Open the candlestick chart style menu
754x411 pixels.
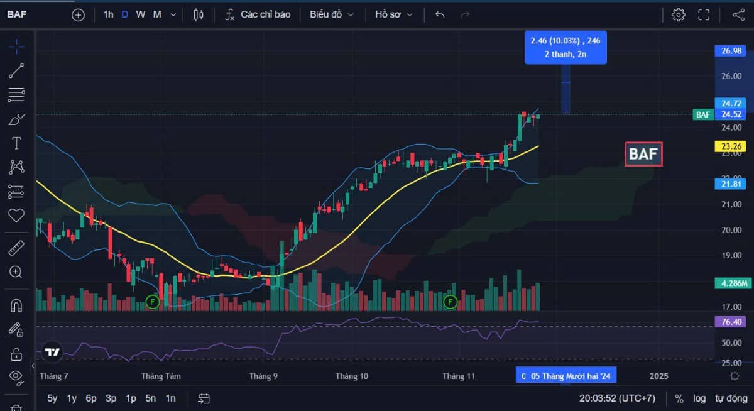199,15
